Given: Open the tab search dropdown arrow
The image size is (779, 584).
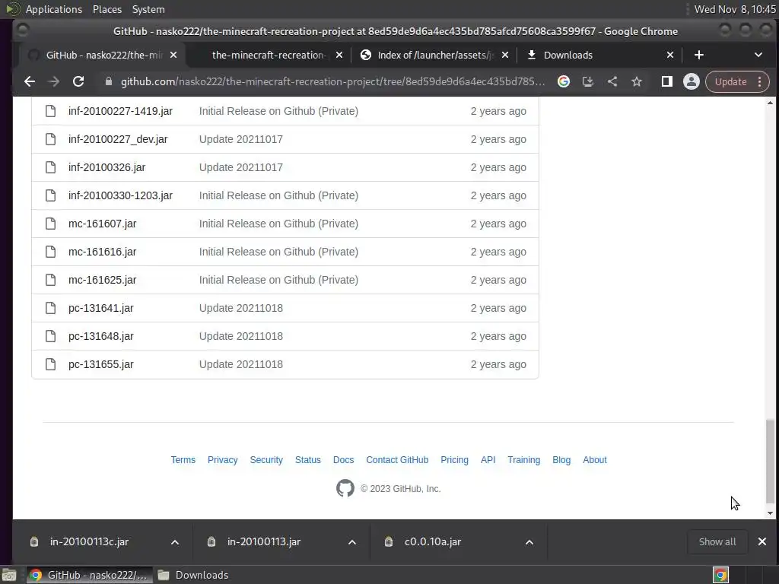Looking at the screenshot, I should click(758, 55).
